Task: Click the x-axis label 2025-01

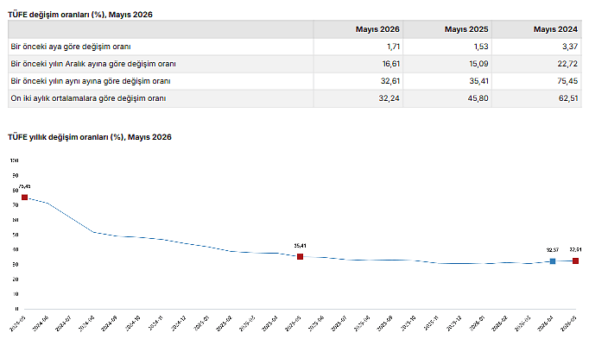Action: (x=201, y=323)
